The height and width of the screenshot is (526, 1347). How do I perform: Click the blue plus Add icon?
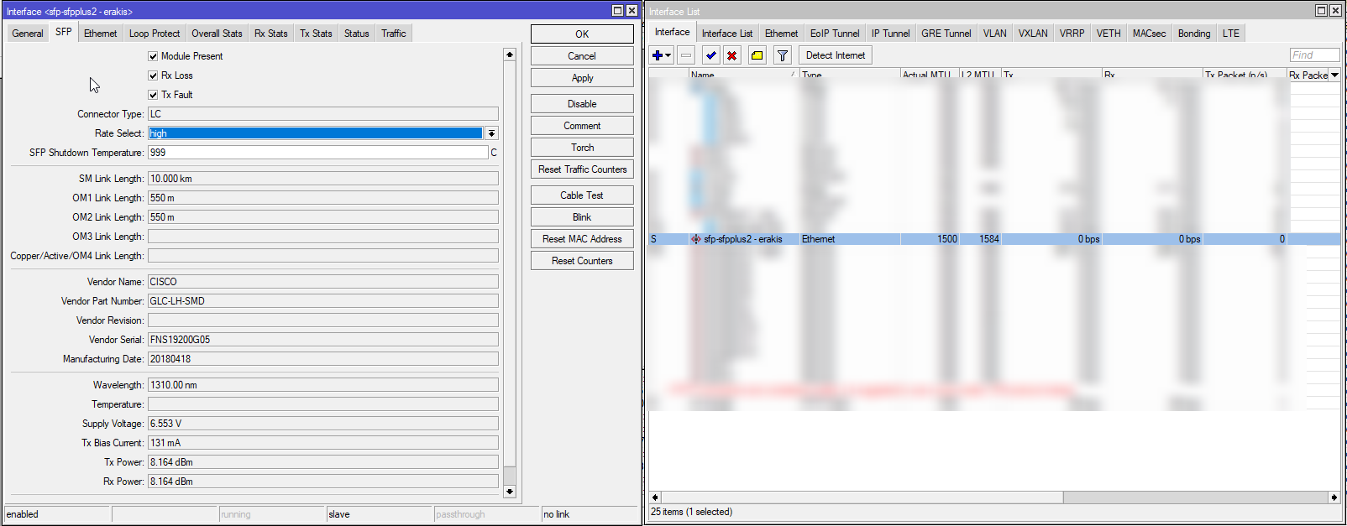pos(658,55)
